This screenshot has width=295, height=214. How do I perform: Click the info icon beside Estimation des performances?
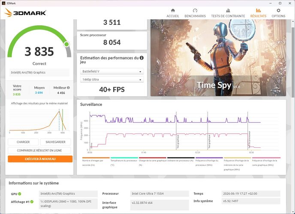point(141,58)
